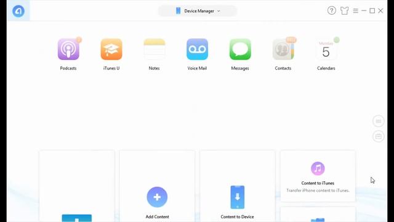Click the blue folder icon in bottom right card
The height and width of the screenshot is (222, 394).
[x=318, y=220]
